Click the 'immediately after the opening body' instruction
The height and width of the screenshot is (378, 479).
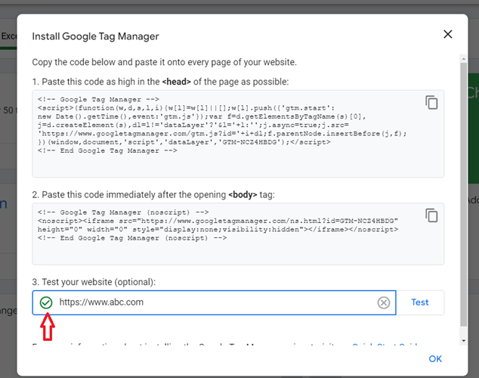[153, 194]
